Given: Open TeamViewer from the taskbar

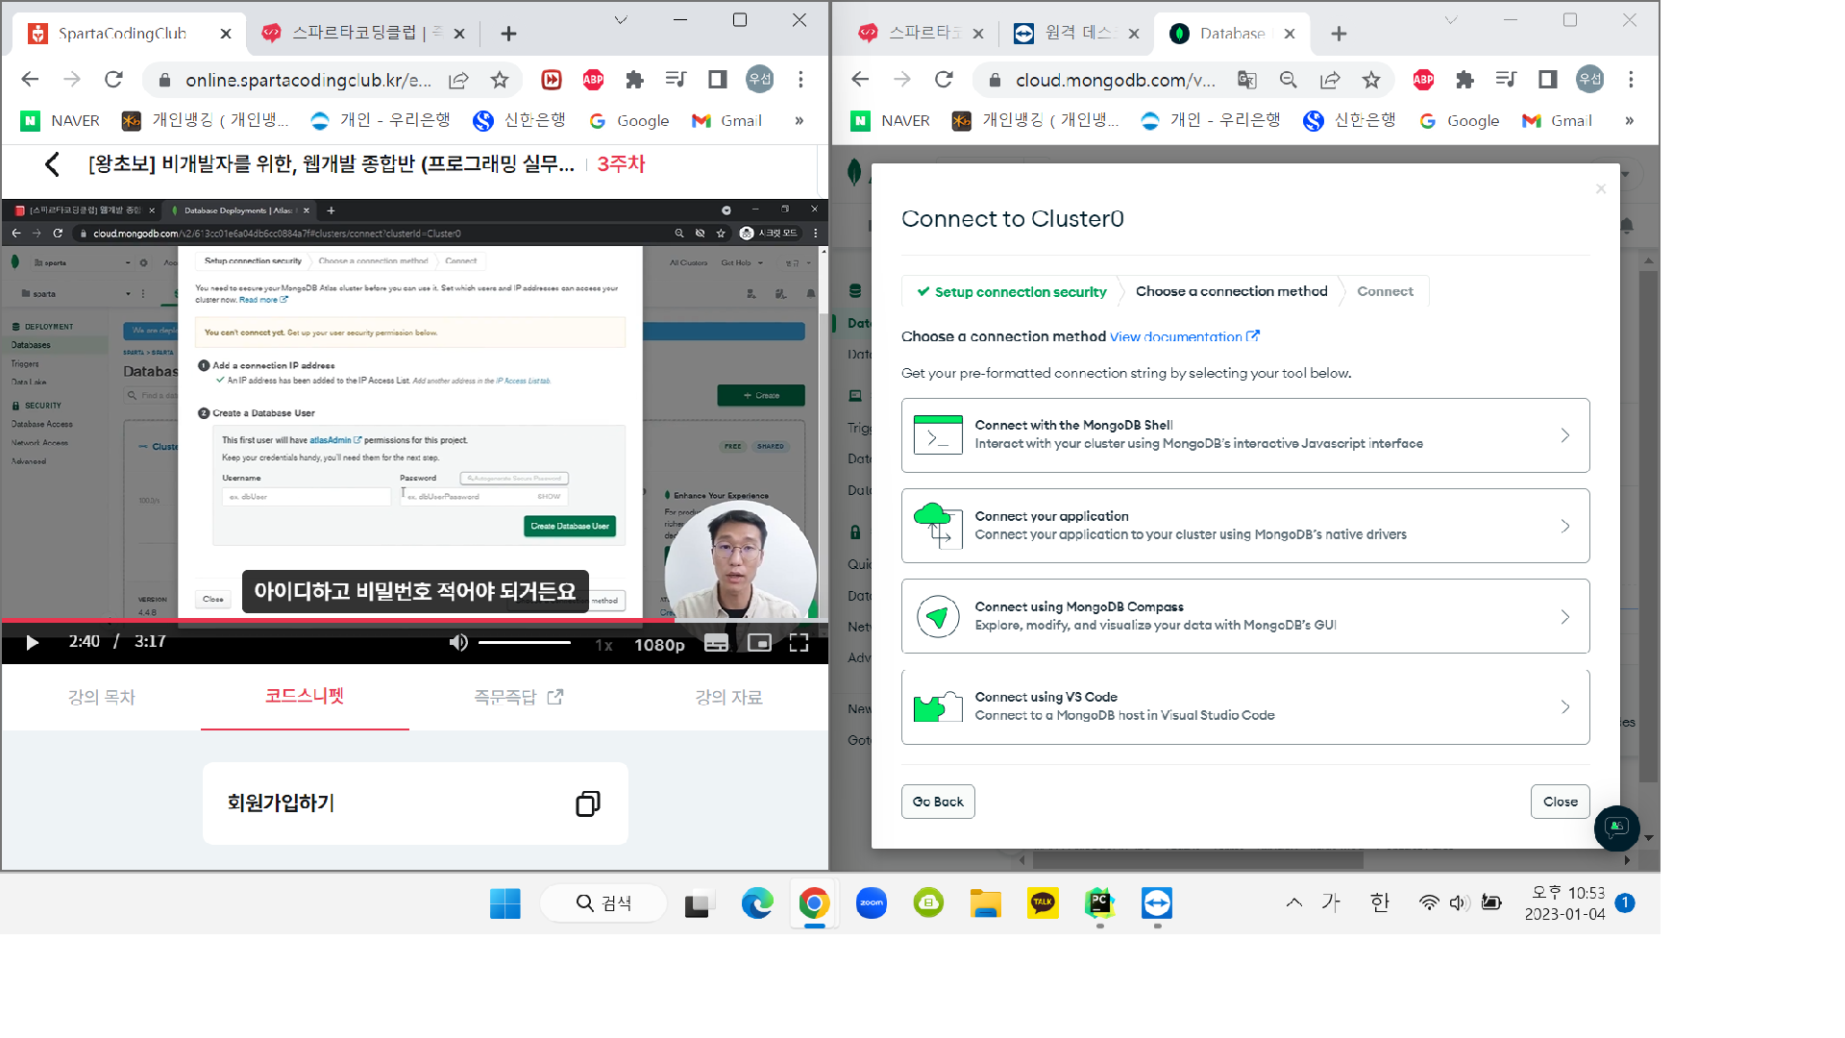Looking at the screenshot, I should coord(1157,903).
